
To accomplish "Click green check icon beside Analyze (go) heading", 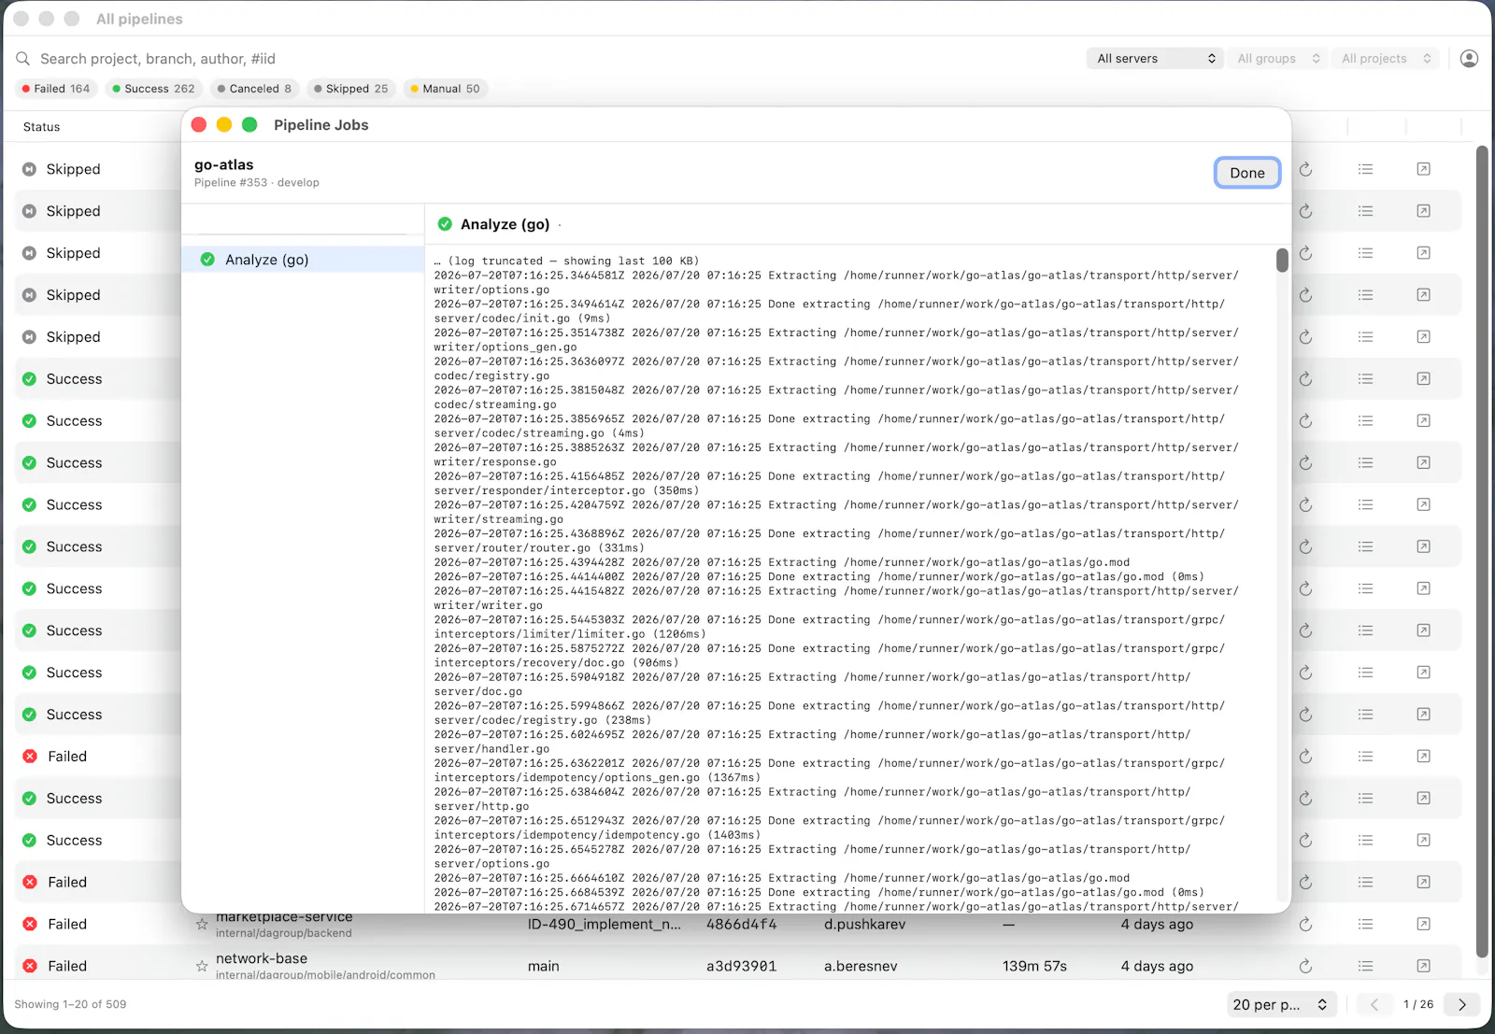I will [x=445, y=224].
